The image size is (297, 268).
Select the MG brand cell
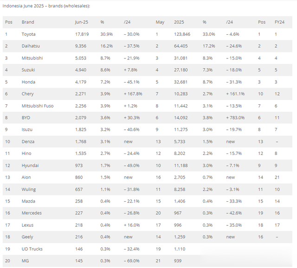tap(25, 261)
